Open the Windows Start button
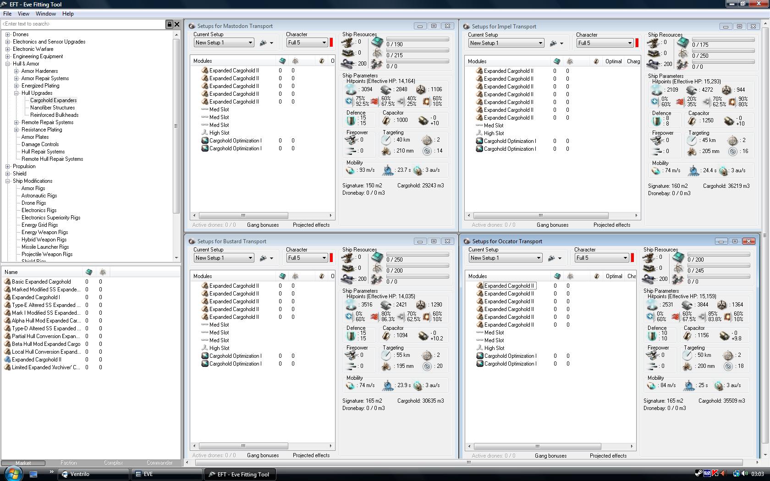770x481 pixels. point(13,474)
